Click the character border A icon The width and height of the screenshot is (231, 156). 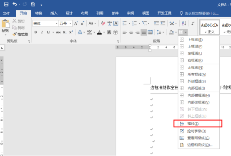pyautogui.click(x=116, y=23)
